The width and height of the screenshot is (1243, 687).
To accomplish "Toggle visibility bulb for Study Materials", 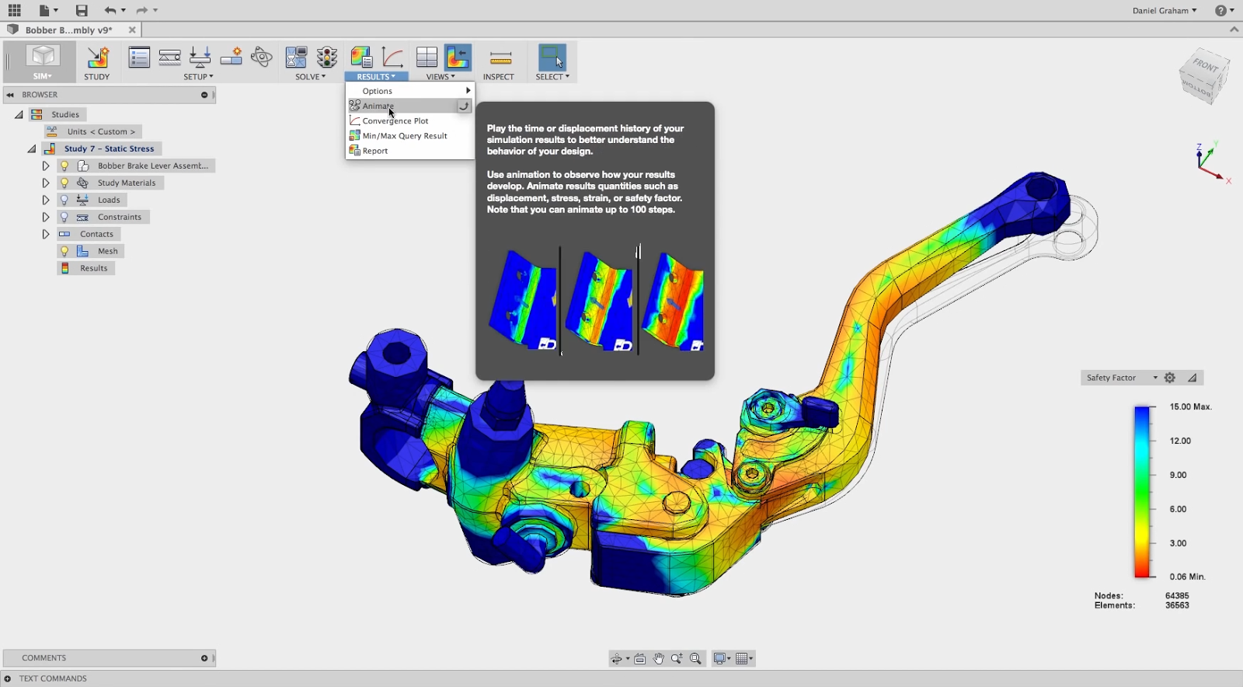I will (64, 183).
